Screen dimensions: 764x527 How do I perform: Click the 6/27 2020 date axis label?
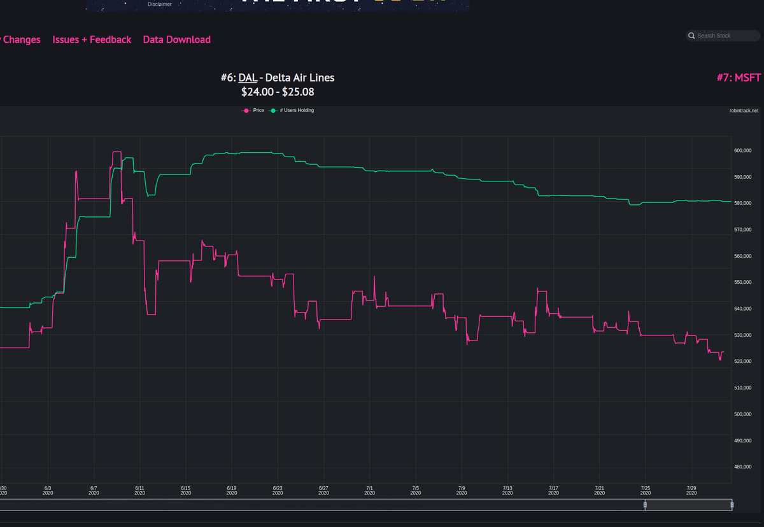click(x=323, y=490)
